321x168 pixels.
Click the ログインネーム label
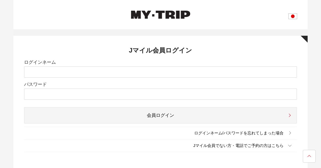point(40,62)
